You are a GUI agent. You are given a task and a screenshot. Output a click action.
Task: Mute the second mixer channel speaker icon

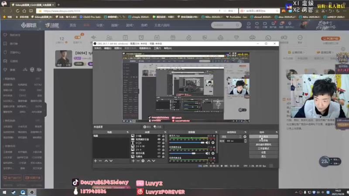[208, 153]
